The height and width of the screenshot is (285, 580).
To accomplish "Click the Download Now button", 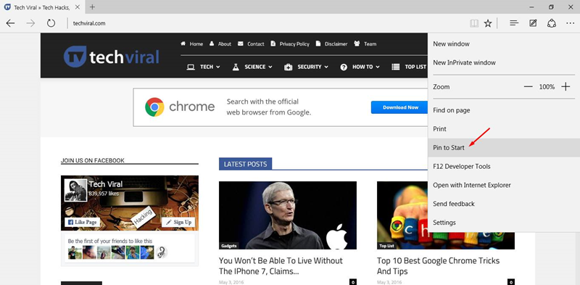I will click(x=400, y=107).
